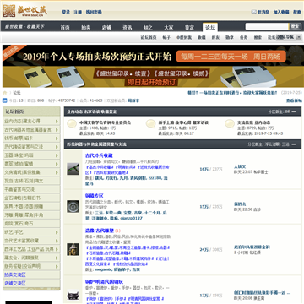304x304 pixels.
Task: Expand arrow on 当代艺术鉴赏收藏 sidebar item
Action: (x=57, y=241)
